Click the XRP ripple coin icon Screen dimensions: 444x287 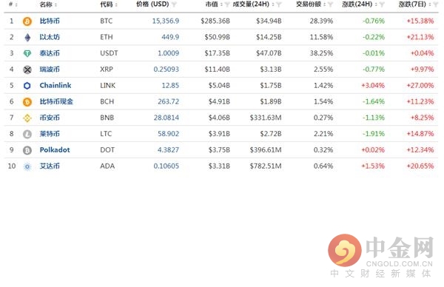click(27, 70)
